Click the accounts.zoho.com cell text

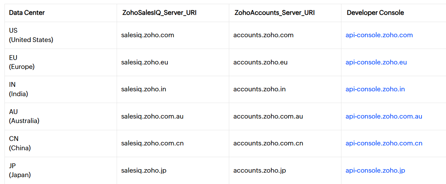click(263, 35)
